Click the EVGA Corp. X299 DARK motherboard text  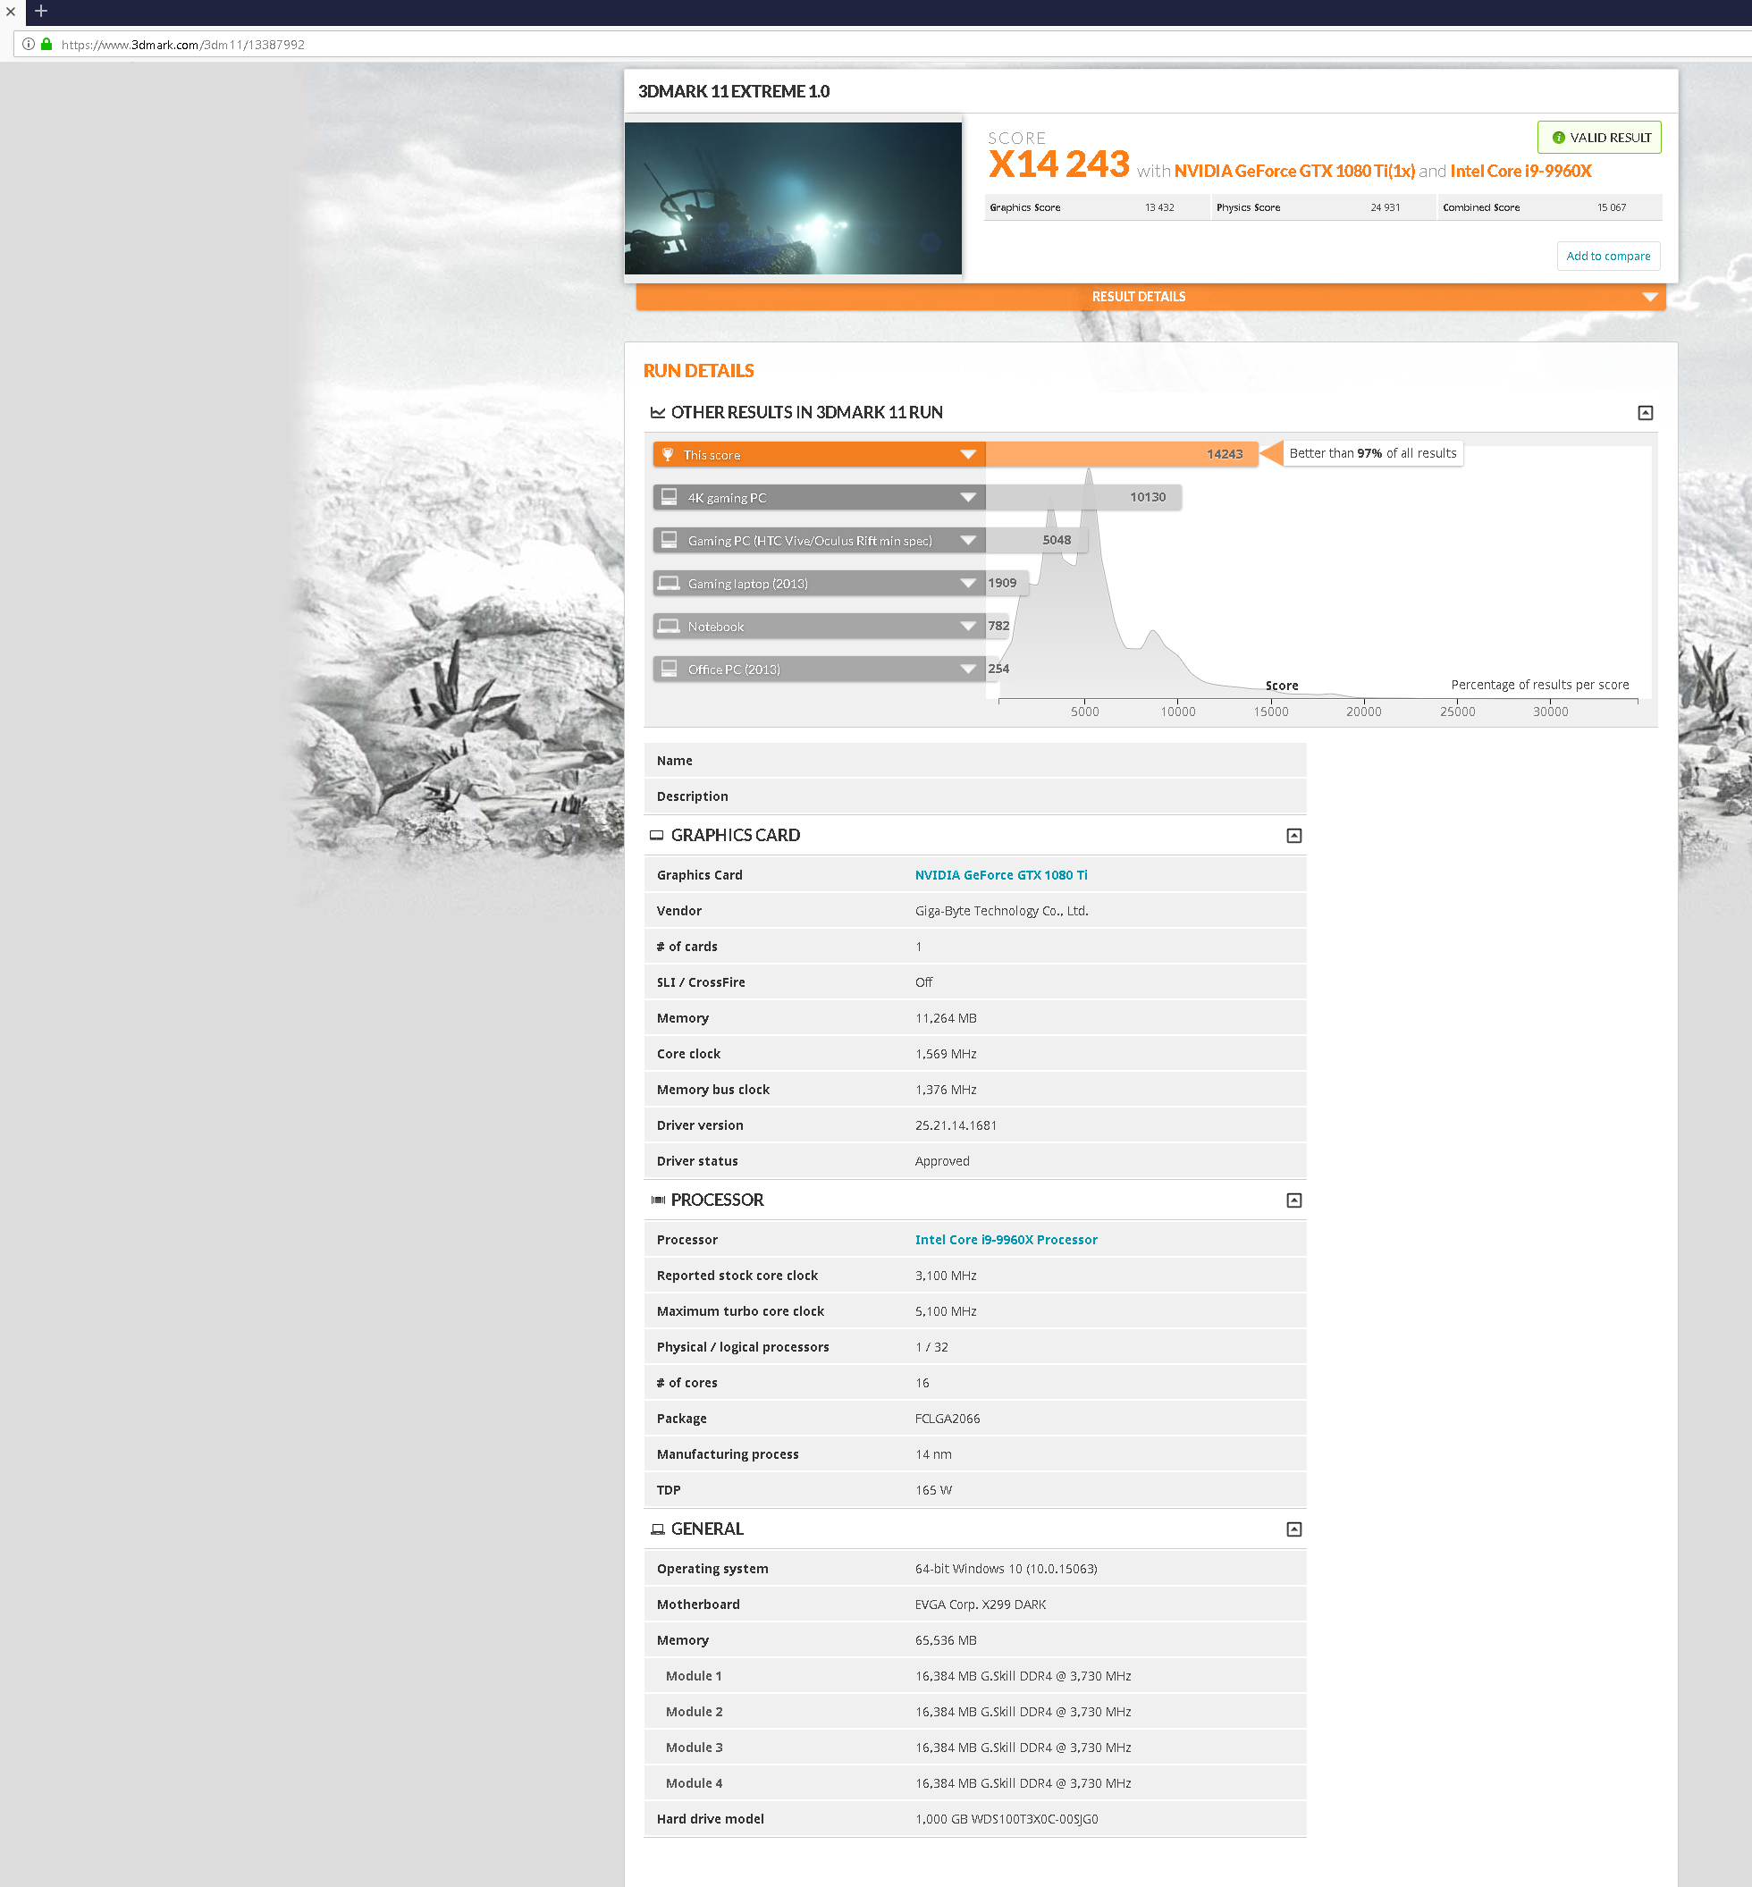(x=981, y=1605)
